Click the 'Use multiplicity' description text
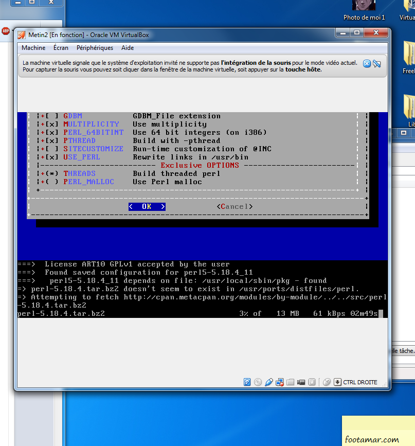 click(x=170, y=124)
